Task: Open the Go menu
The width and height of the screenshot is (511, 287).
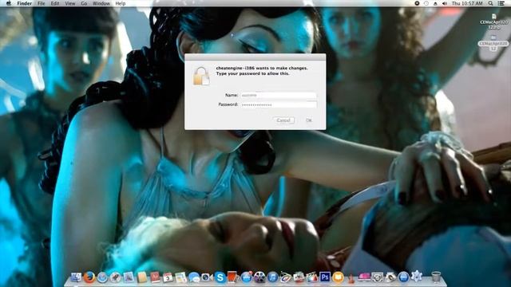Action: coord(84,3)
